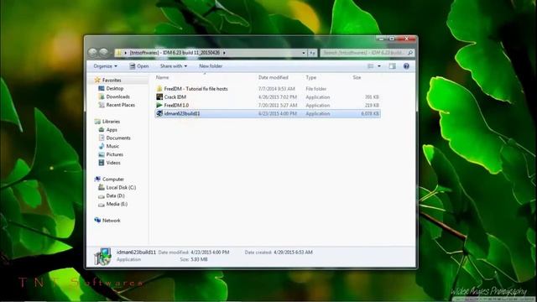Click the Music note icon
This screenshot has width=537, height=302.
tap(102, 146)
